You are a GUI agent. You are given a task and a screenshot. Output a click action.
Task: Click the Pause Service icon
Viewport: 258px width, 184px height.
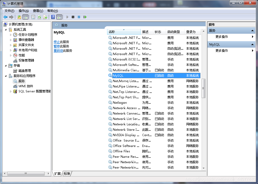pyautogui.click(x=79, y=17)
